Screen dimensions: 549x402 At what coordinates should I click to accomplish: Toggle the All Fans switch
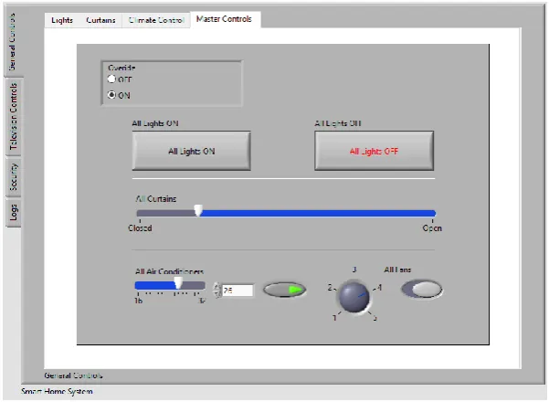(421, 290)
